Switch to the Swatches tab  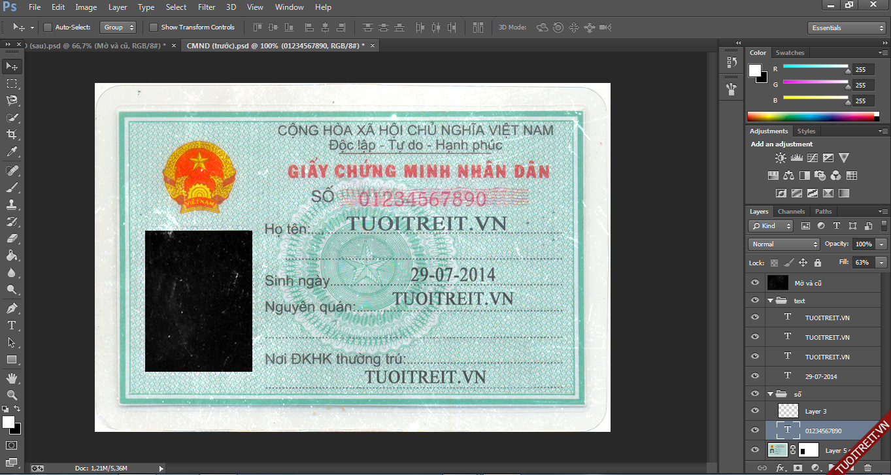tap(790, 53)
